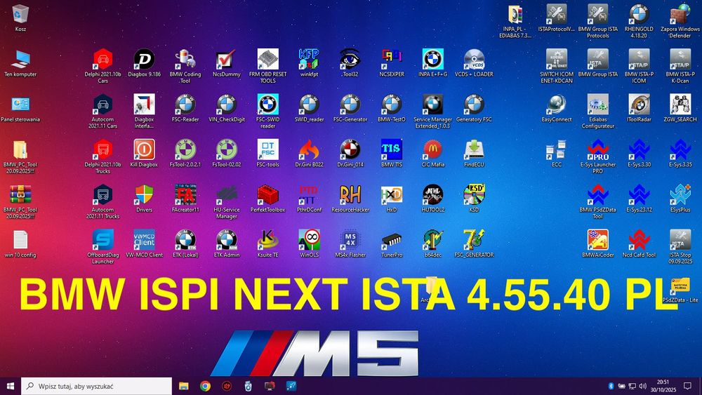Launch FSC-Reader shortcut
This screenshot has height=395, width=702.
click(185, 105)
